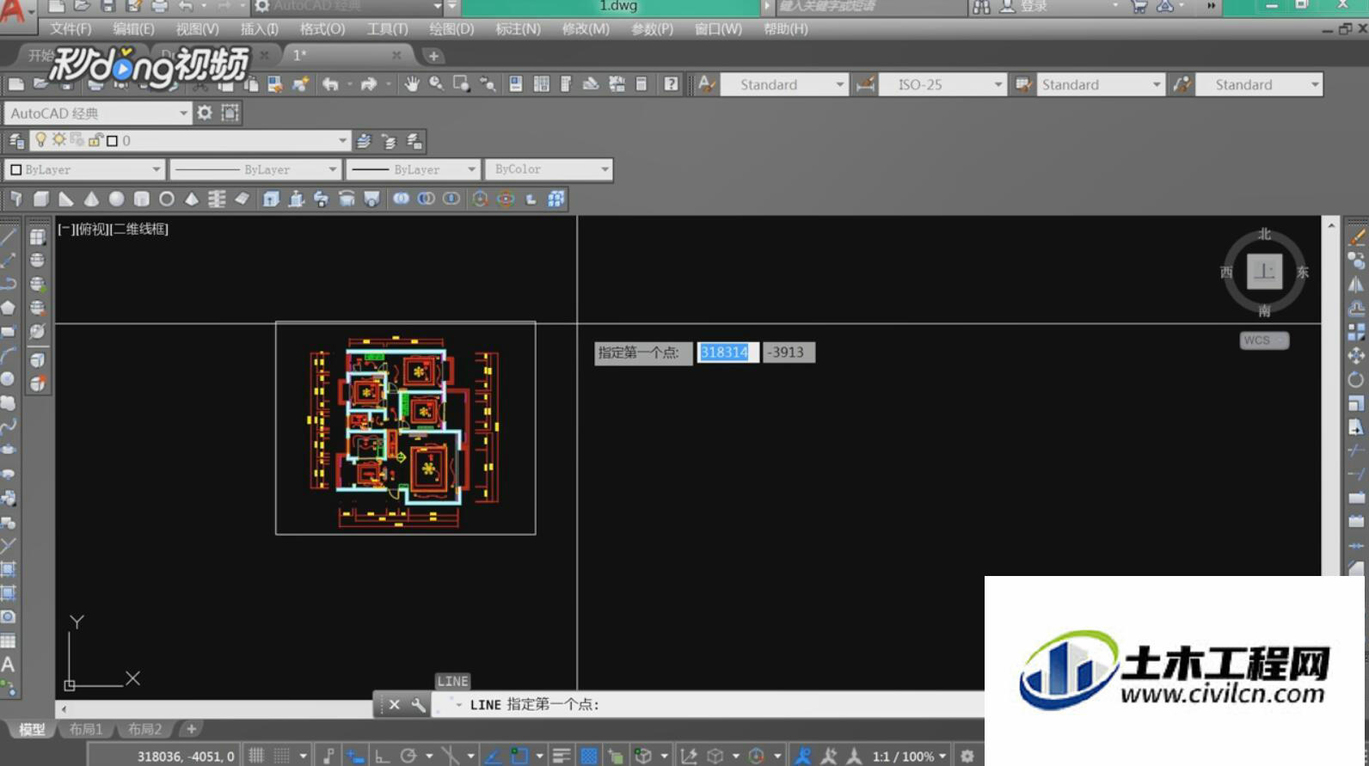Screen dimensions: 1369x766
Task: Open the 修改(M) menu
Action: click(586, 28)
